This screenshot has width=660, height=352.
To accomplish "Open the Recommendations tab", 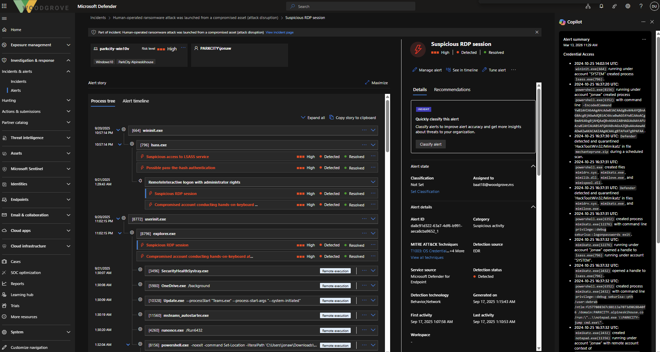I will coord(452,90).
